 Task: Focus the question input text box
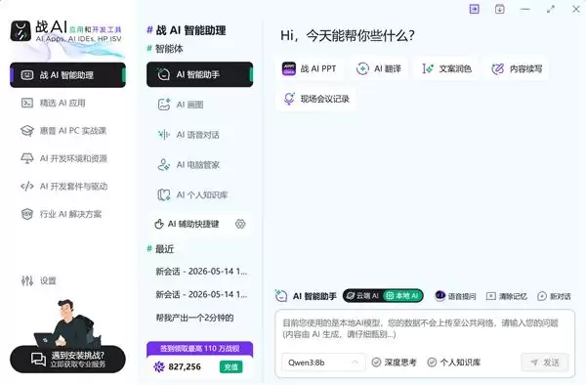[425, 329]
